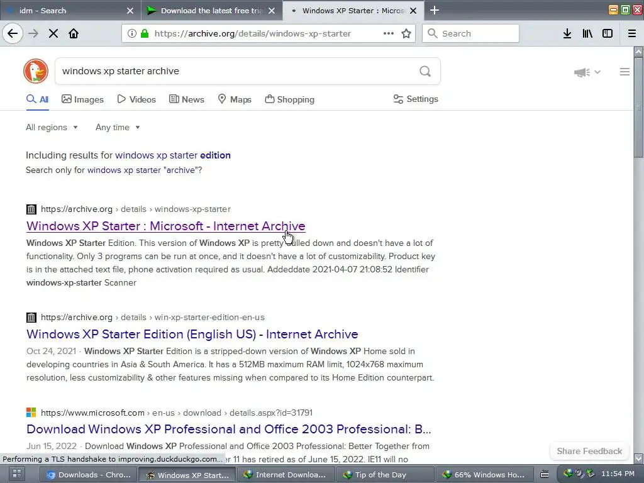Open the 66% Windows download progress taskbar item
Screen dimensions: 644x483
click(x=484, y=474)
